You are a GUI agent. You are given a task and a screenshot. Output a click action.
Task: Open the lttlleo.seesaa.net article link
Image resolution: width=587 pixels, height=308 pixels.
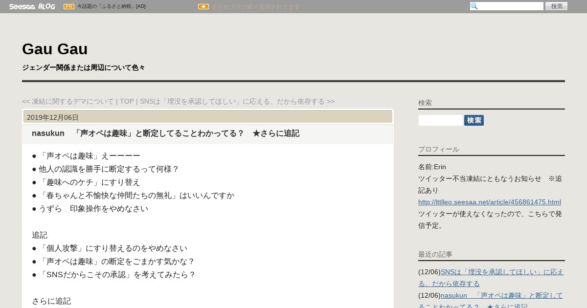point(490,202)
